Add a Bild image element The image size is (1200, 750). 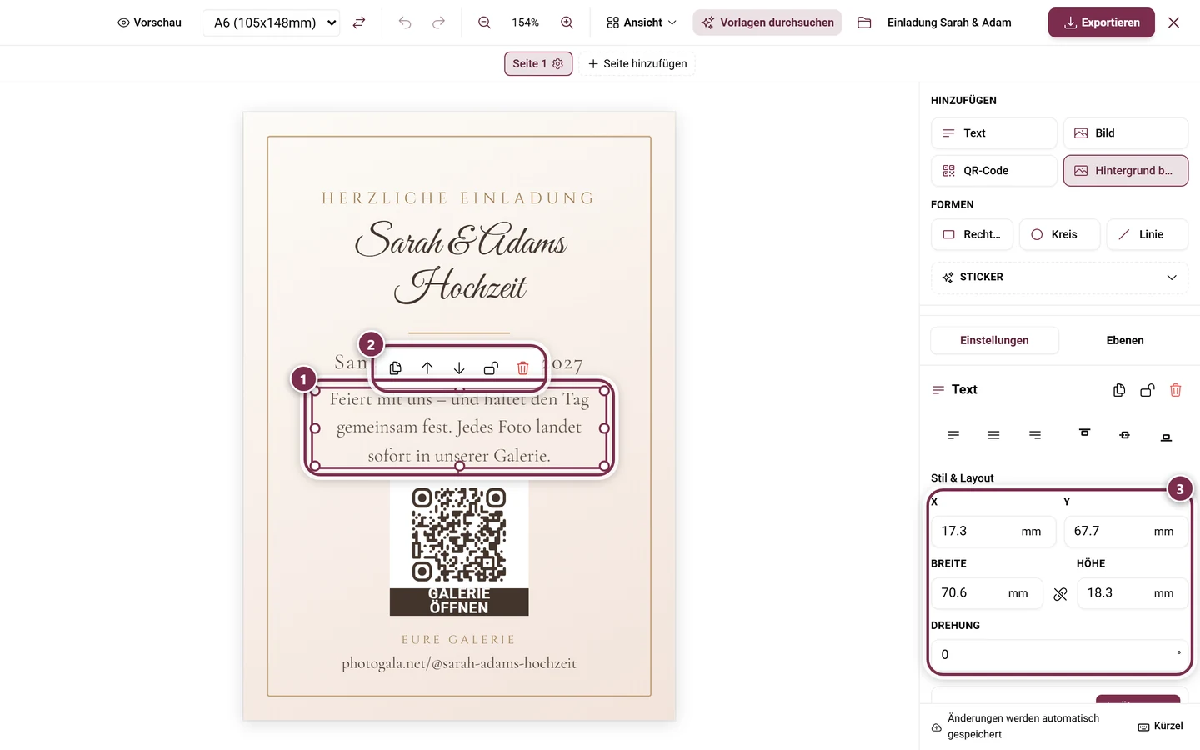[x=1126, y=133]
